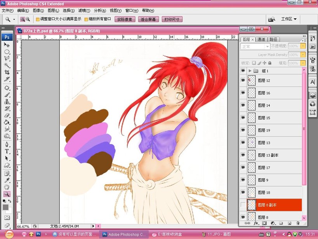318x239 pixels.
Task: Enable 缩放所有窗口 checkbox
Action: coord(86,19)
